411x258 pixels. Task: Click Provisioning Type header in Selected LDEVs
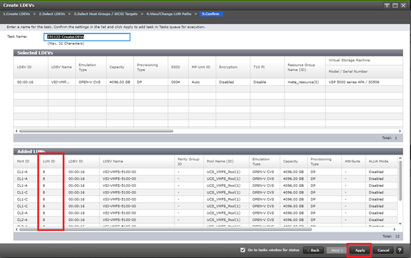coord(151,67)
